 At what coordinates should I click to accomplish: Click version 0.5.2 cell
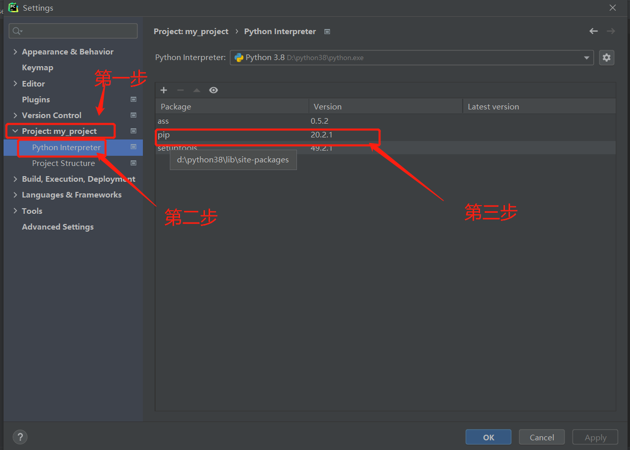pos(319,121)
